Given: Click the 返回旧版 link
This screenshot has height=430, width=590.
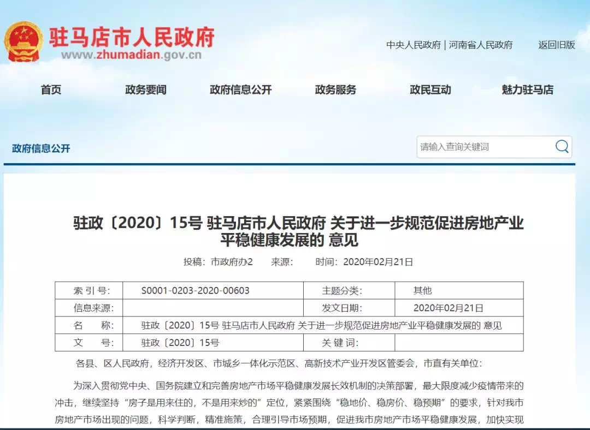Looking at the screenshot, I should coord(556,45).
